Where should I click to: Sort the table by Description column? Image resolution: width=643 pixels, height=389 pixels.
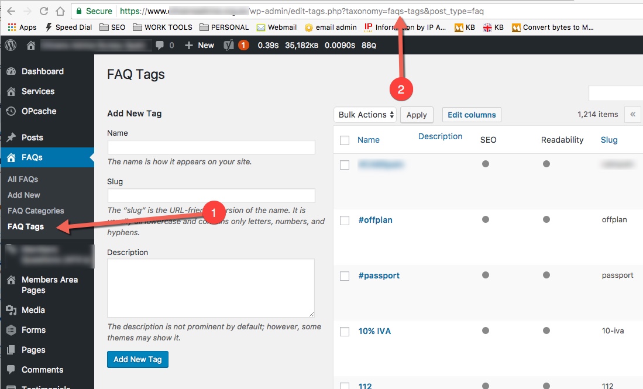click(440, 136)
